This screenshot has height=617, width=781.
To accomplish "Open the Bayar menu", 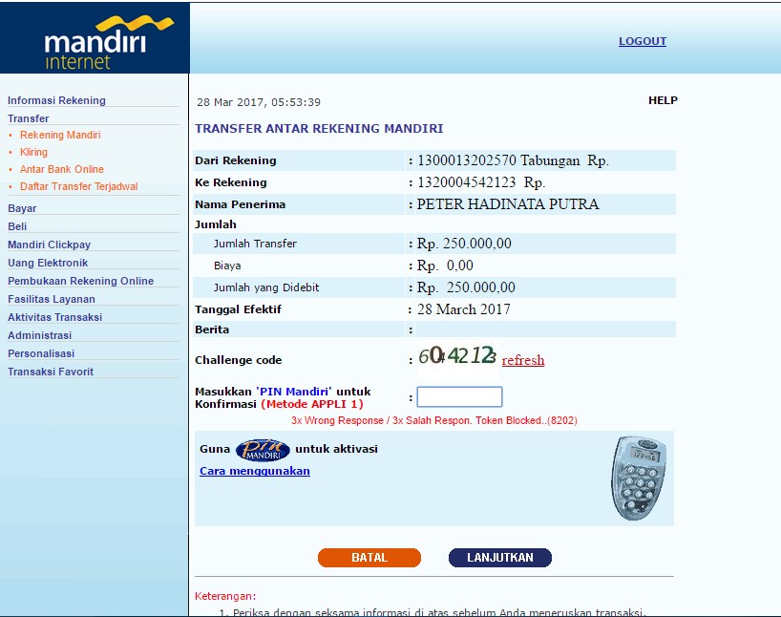I will click(x=22, y=208).
